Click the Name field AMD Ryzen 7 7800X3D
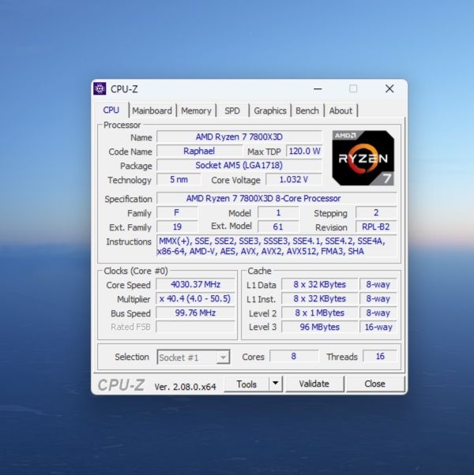Viewport: 474px width, 475px height. click(239, 137)
